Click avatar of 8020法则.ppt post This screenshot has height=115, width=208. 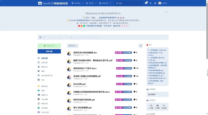click(x=69, y=85)
